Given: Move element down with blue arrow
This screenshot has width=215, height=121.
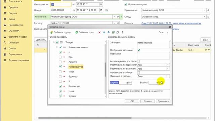Looking at the screenshot, I should tap(109, 32).
